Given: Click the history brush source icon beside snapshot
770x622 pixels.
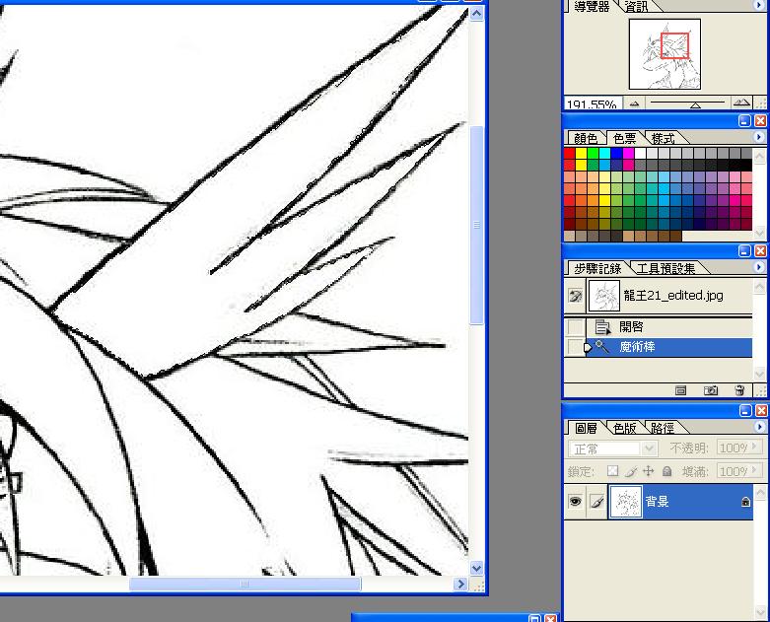Looking at the screenshot, I should click(x=576, y=296).
